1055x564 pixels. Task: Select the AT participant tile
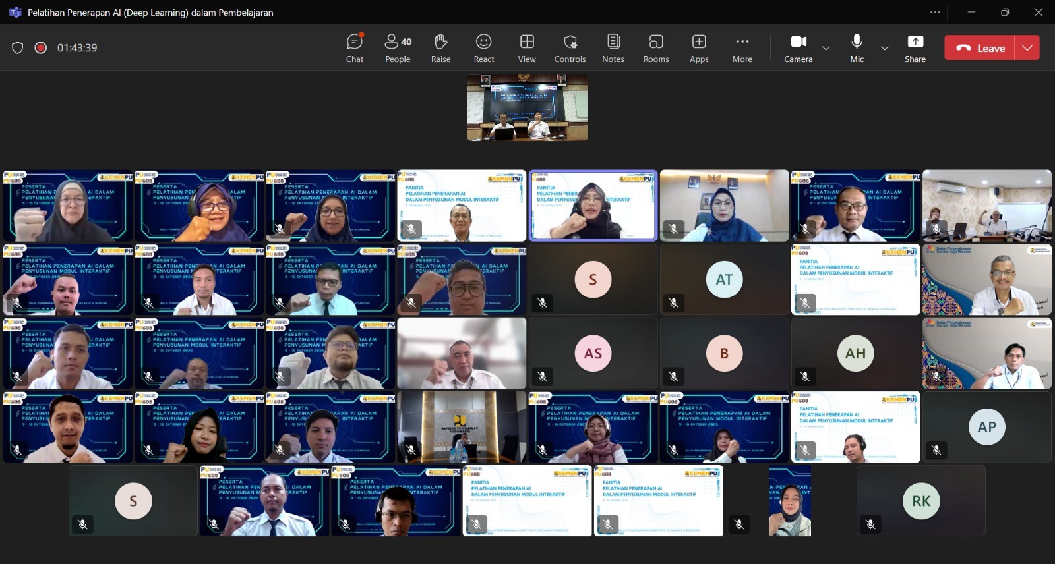tap(724, 280)
